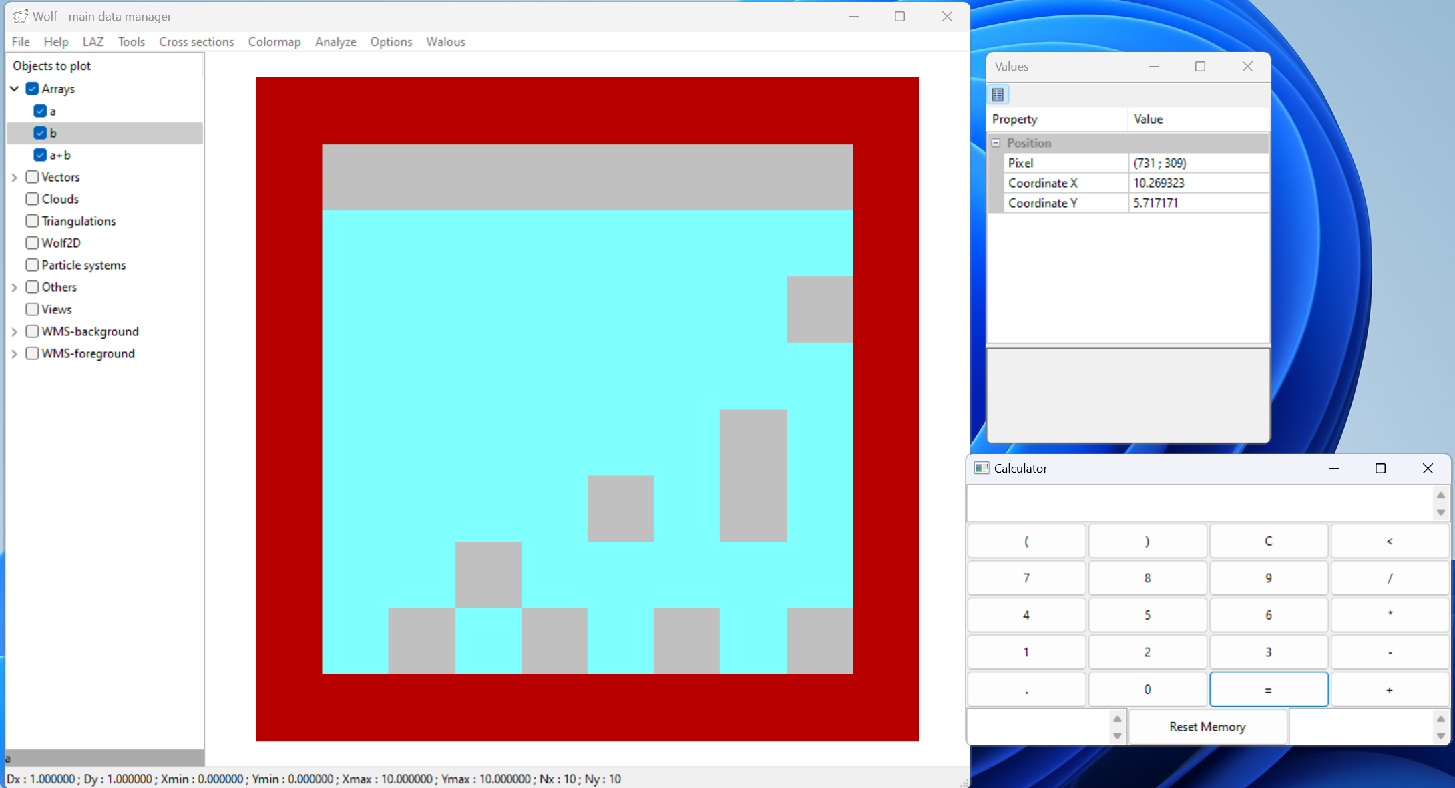
Task: Click the gray cell in the top row of the array plot
Action: coord(587,178)
